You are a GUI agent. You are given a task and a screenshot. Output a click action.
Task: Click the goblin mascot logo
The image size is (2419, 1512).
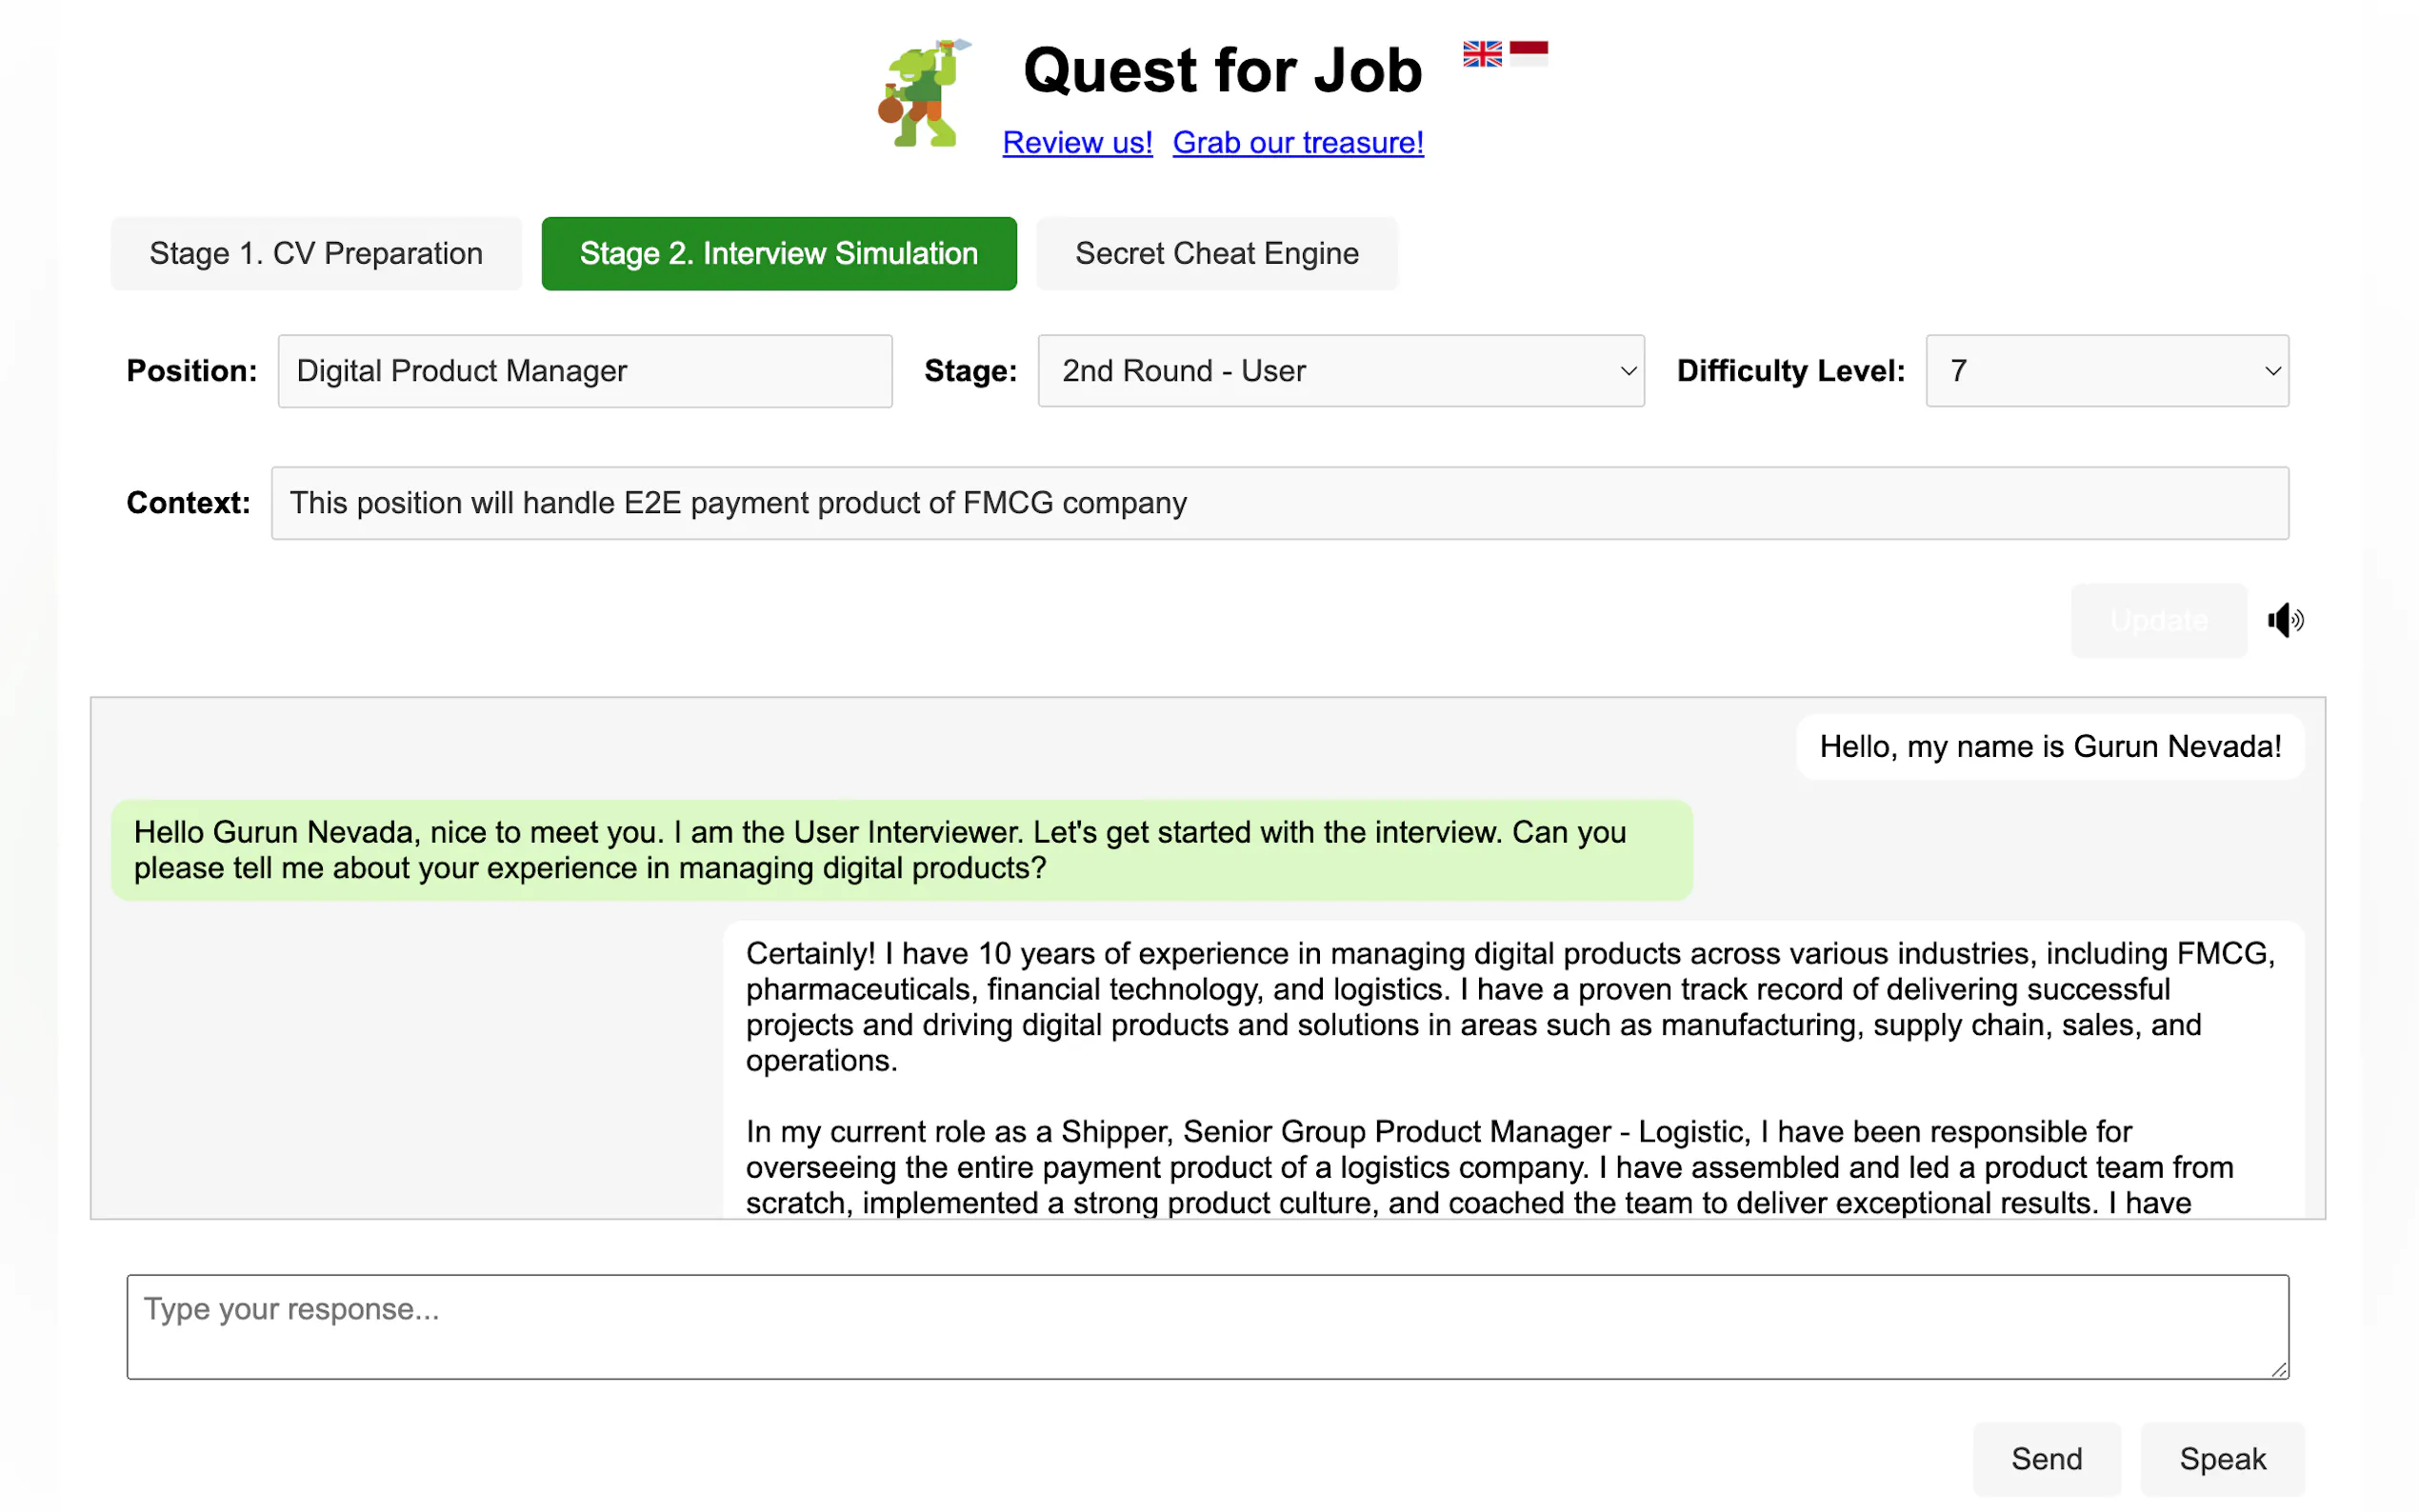(922, 95)
